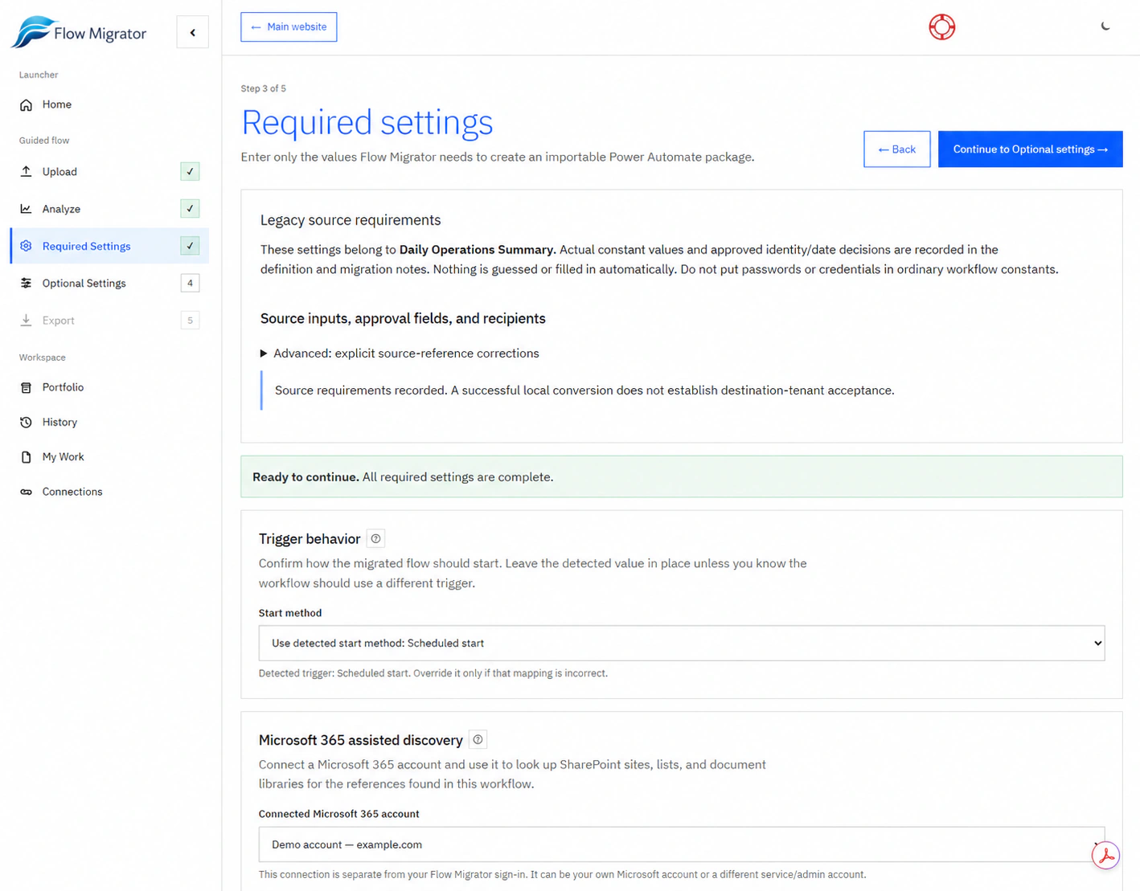This screenshot has width=1140, height=891.
Task: Click the 'Required settings' page heading
Action: coord(367,122)
